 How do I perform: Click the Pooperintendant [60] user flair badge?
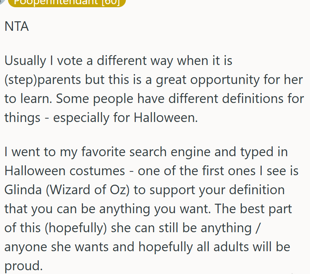[x=67, y=2]
